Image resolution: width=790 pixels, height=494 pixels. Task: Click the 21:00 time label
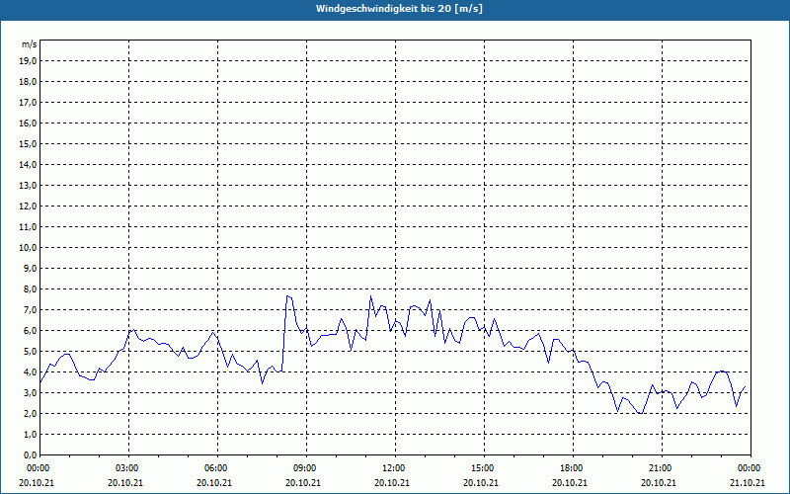[x=662, y=468]
